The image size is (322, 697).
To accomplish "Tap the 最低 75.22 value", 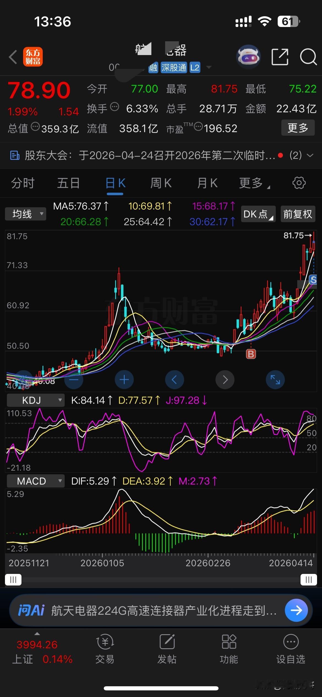I will point(303,89).
